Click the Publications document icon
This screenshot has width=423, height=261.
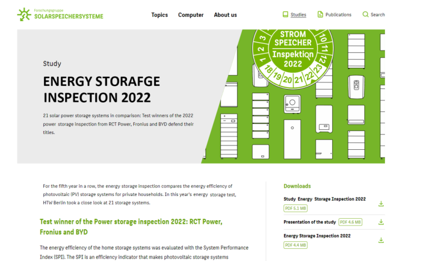[x=320, y=15]
